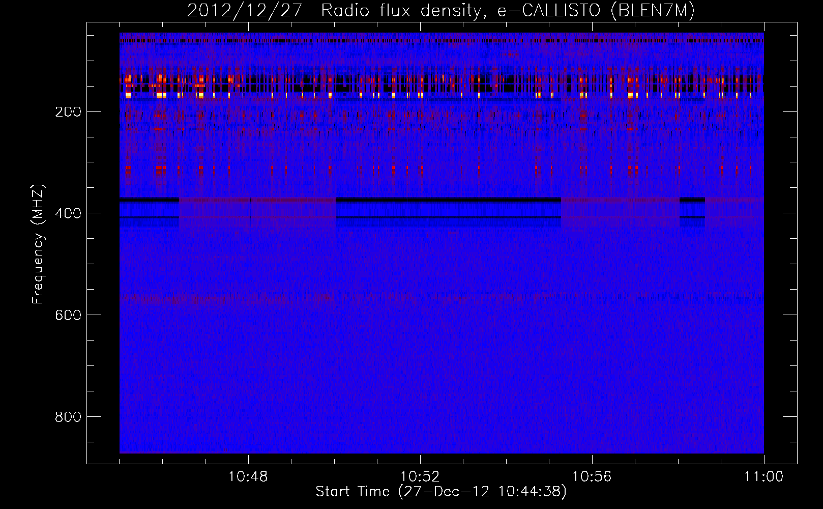
Task: Click the 'Start Time (27-Dec-12 10:44:38)' label
Action: pyautogui.click(x=441, y=492)
